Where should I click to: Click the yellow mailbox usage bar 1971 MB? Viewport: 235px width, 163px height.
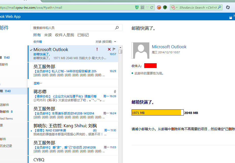click(x=156, y=112)
